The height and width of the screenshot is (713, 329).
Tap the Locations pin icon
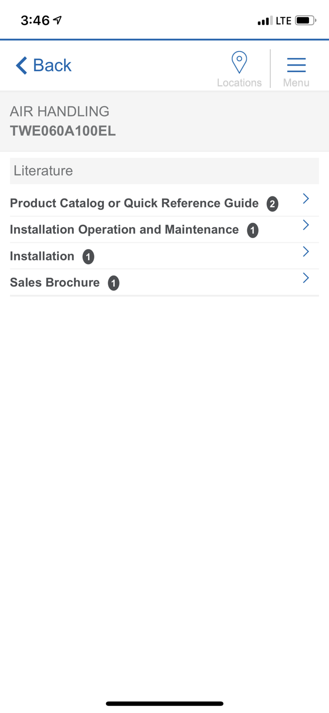(x=239, y=63)
